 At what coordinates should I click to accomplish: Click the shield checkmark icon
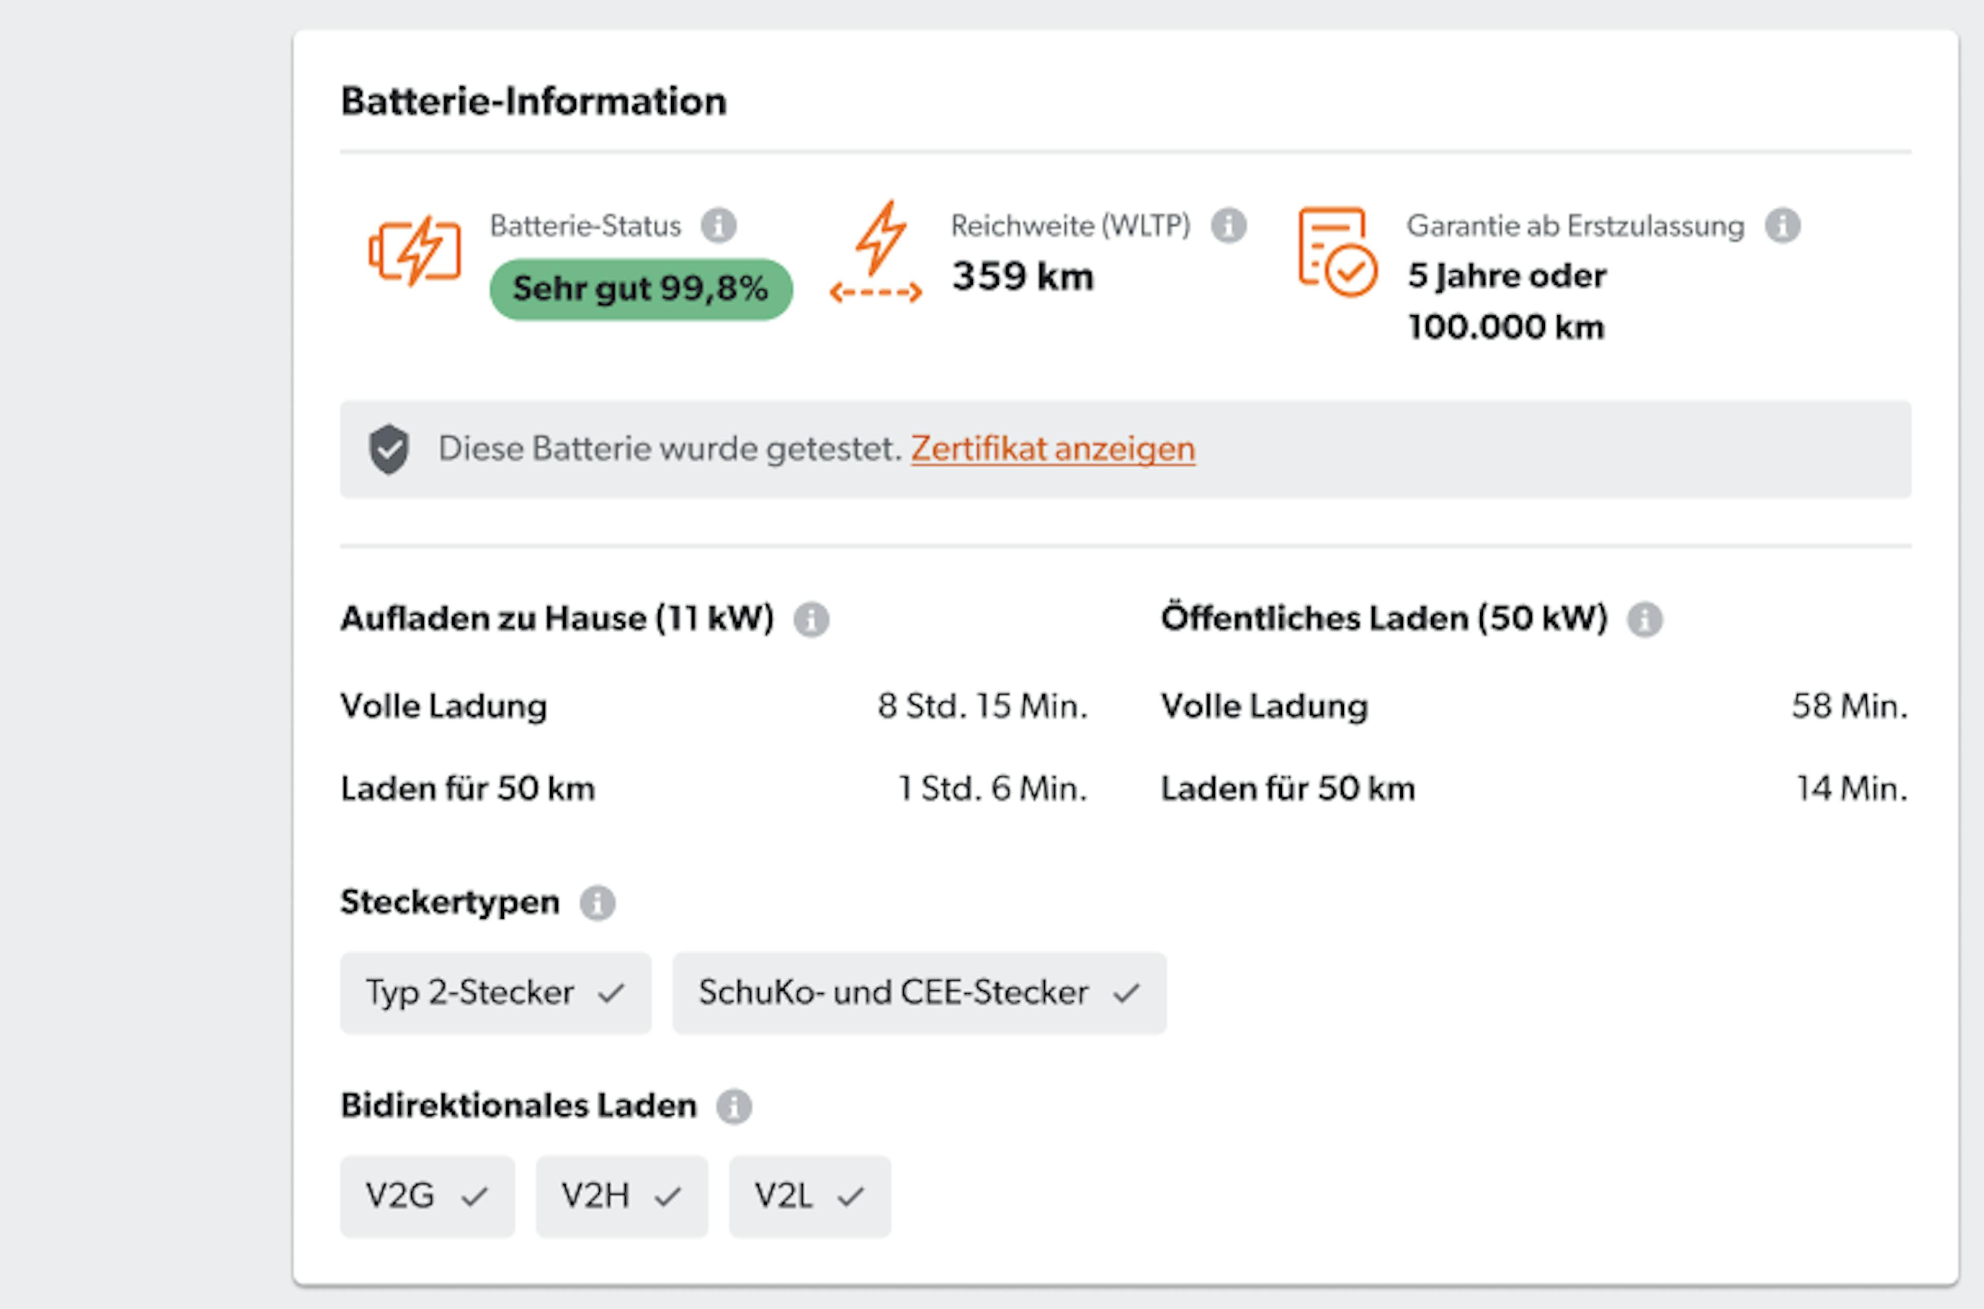pyautogui.click(x=389, y=449)
